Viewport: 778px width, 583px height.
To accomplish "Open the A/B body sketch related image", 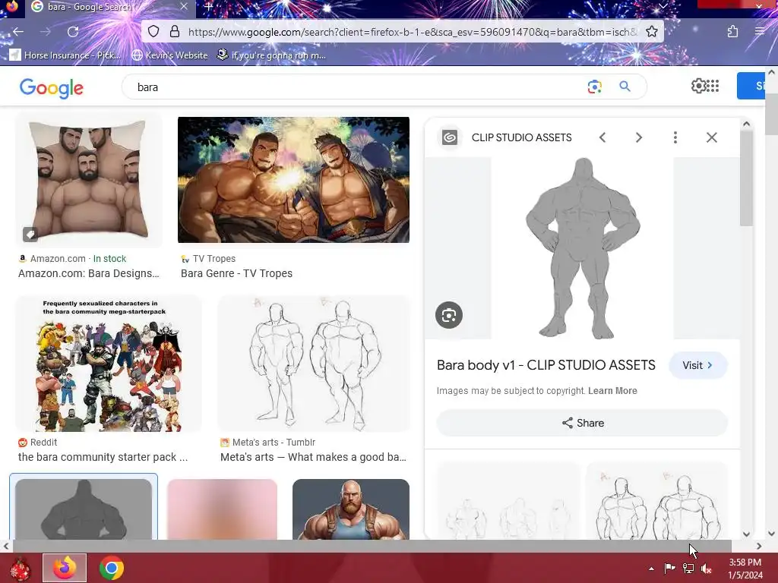I will tap(657, 501).
